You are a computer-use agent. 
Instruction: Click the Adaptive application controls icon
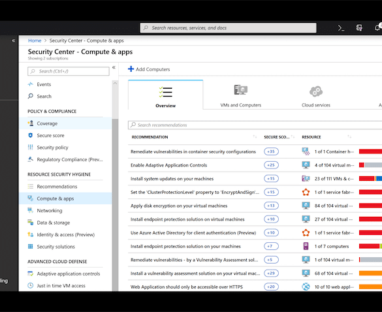click(x=31, y=273)
